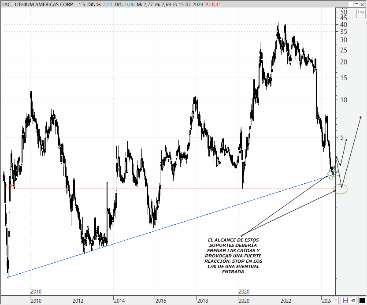Click the 5 label on price axis
The width and height of the screenshot is (367, 305).
342,138
